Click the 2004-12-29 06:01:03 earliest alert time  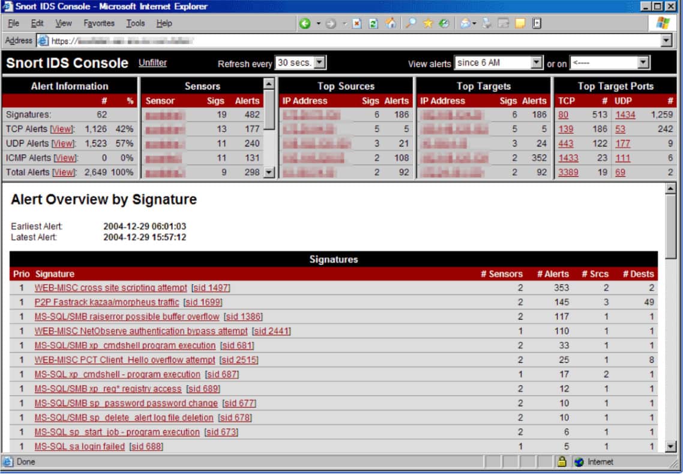pyautogui.click(x=145, y=226)
